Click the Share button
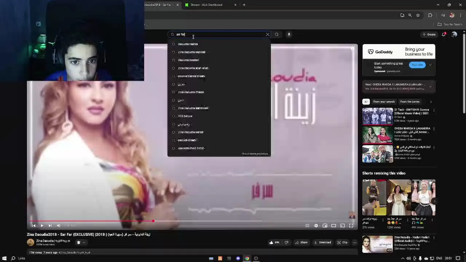This screenshot has width=466, height=262. (301, 242)
